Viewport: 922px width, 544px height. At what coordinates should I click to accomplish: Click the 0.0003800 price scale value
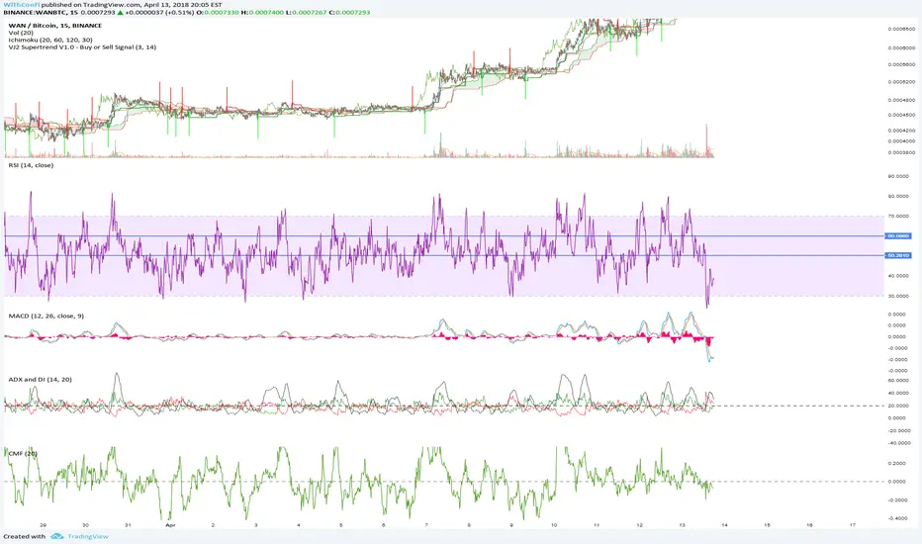[x=901, y=152]
